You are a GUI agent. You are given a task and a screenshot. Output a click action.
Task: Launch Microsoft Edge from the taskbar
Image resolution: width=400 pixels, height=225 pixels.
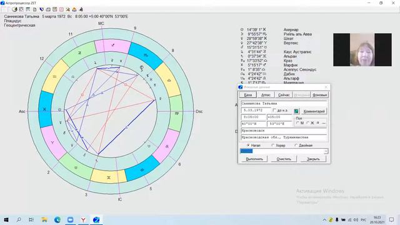[x=57, y=219]
